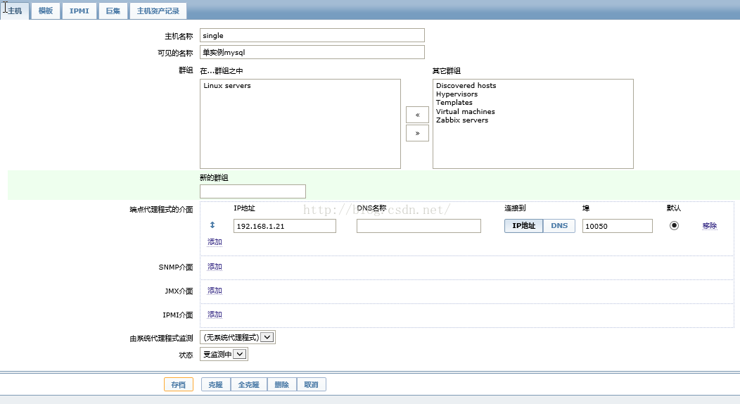Click the port field showing 10050

pos(618,226)
